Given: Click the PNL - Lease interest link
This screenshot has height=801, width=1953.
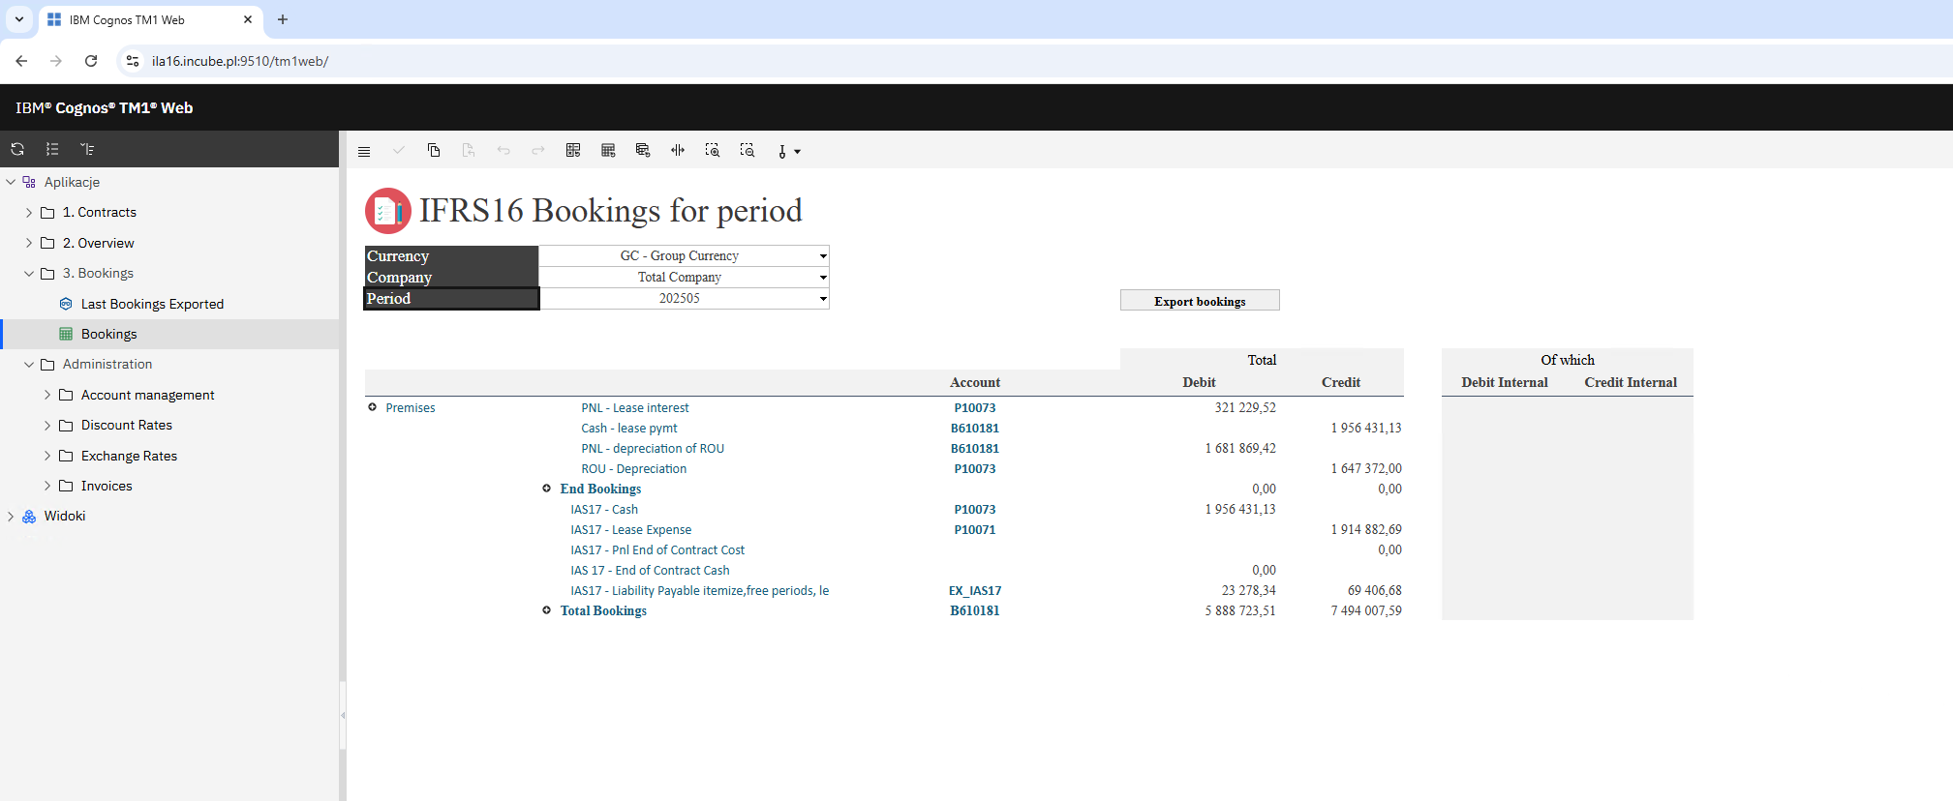Looking at the screenshot, I should click(634, 408).
